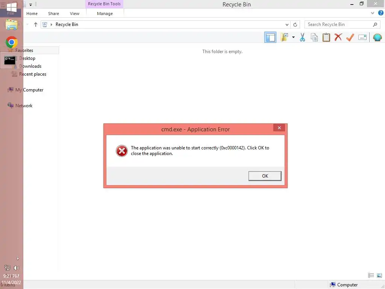Click the 9:21 PM taskbar clock

tap(11, 276)
